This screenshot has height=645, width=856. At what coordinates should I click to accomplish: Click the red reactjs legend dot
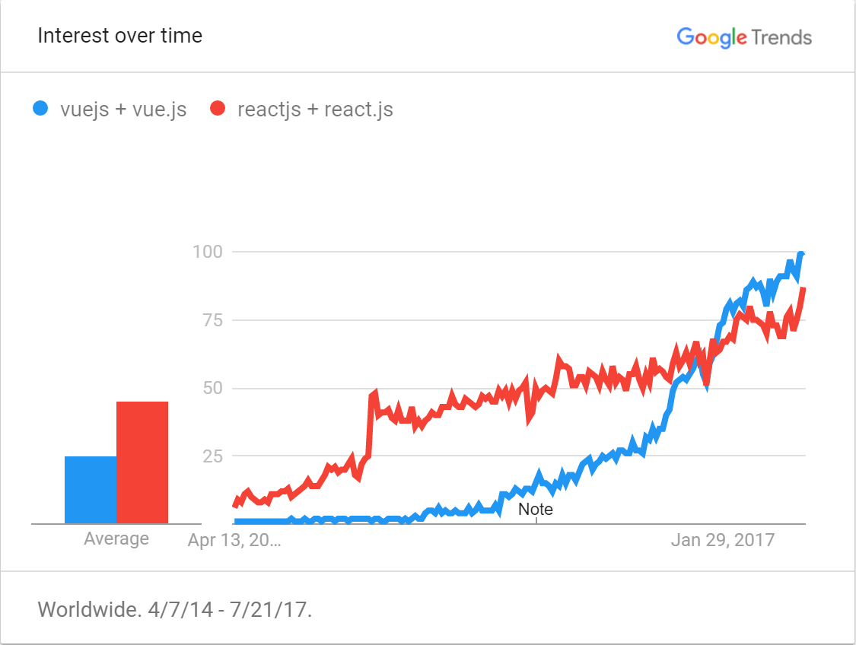(x=218, y=109)
